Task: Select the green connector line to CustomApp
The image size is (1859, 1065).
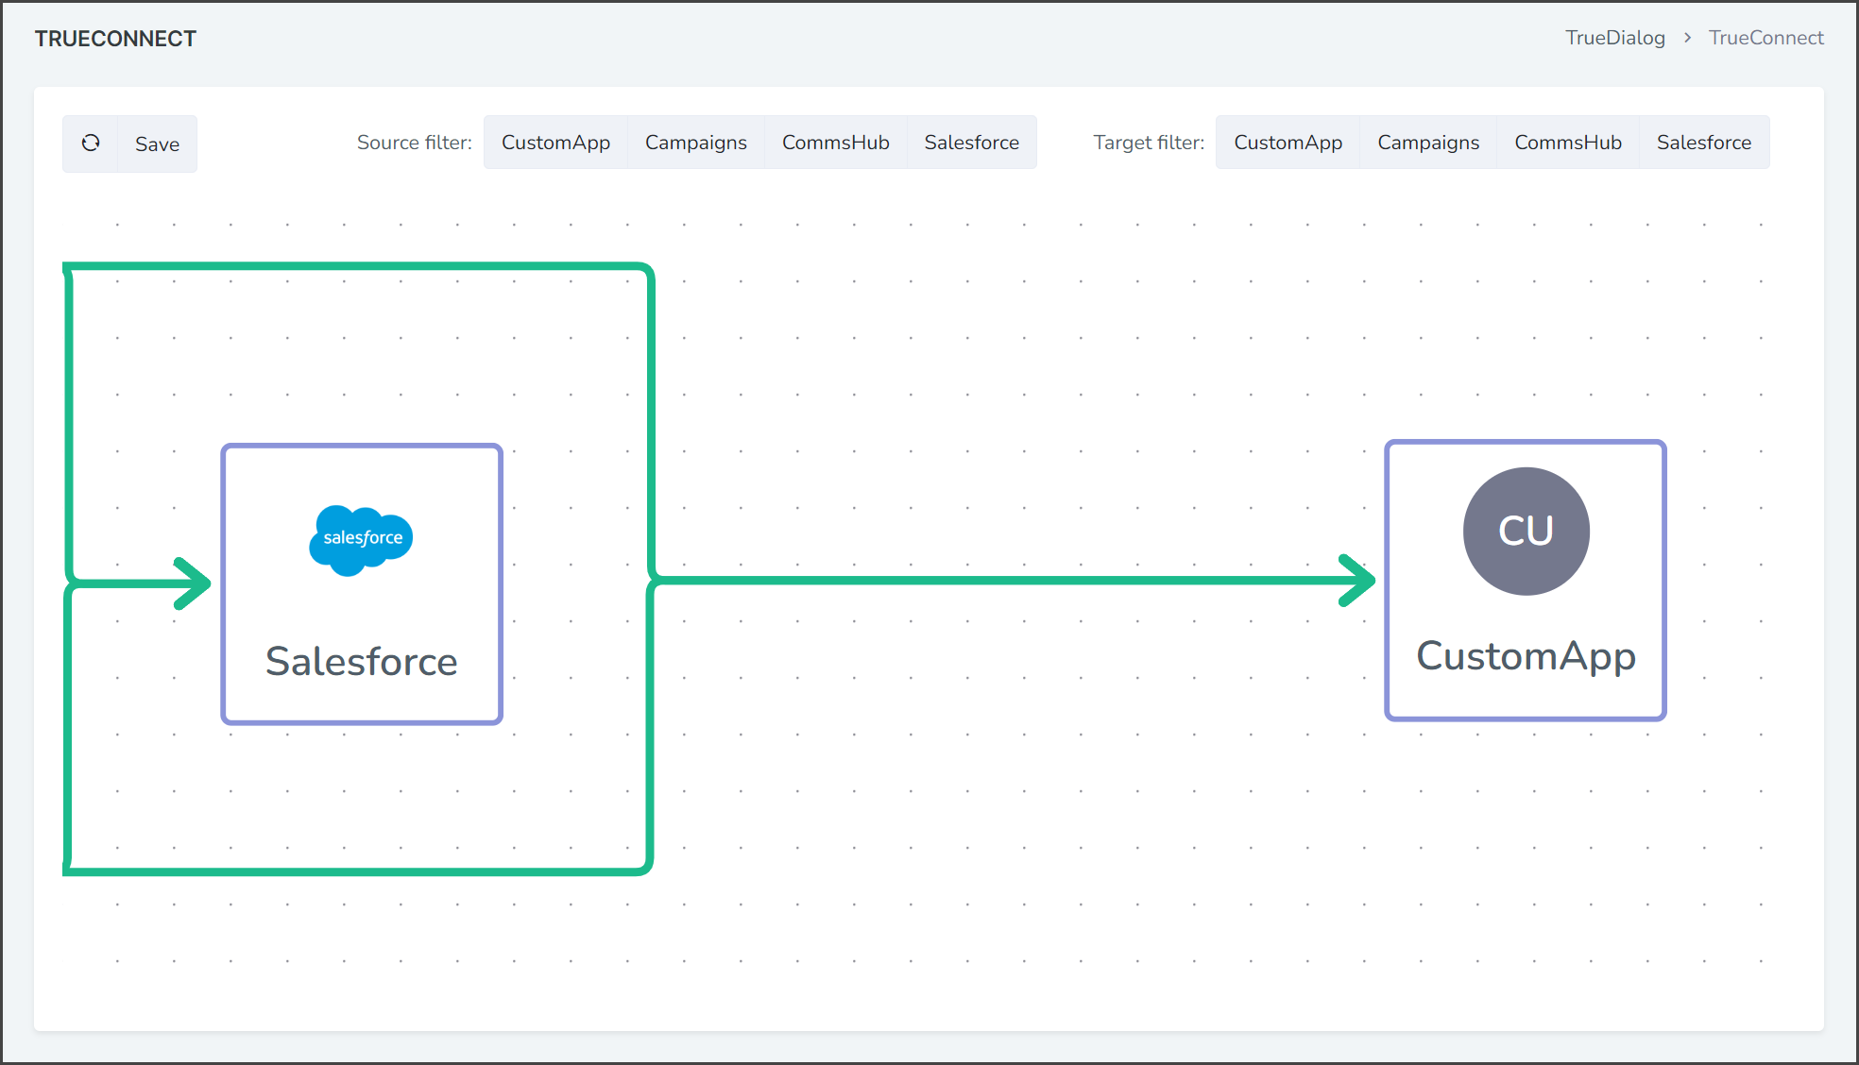Action: pos(1001,581)
